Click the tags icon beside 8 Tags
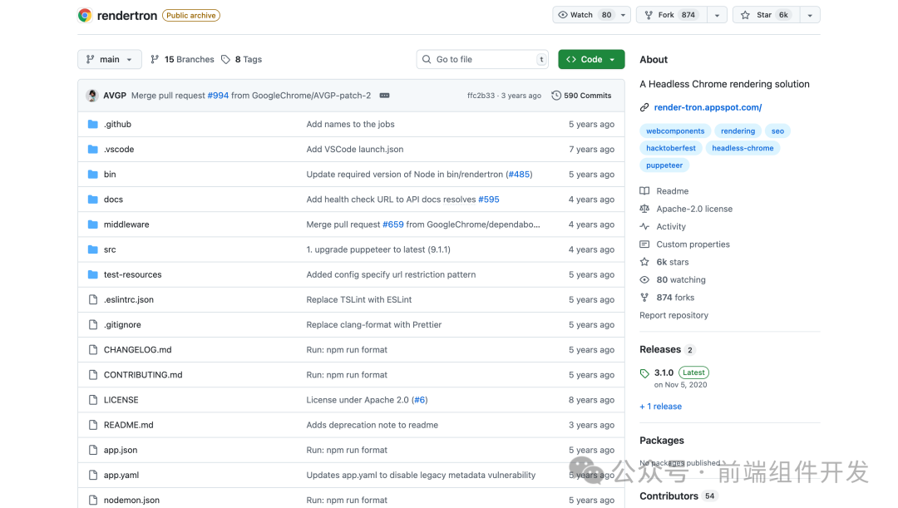This screenshot has width=898, height=508. (225, 60)
